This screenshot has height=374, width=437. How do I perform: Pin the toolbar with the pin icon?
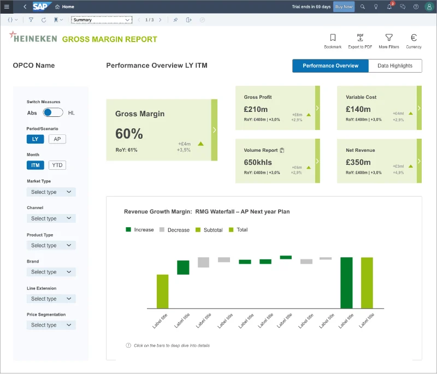pyautogui.click(x=175, y=20)
